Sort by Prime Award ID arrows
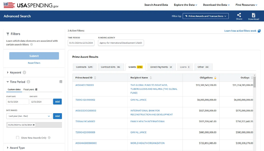 tap(95, 78)
